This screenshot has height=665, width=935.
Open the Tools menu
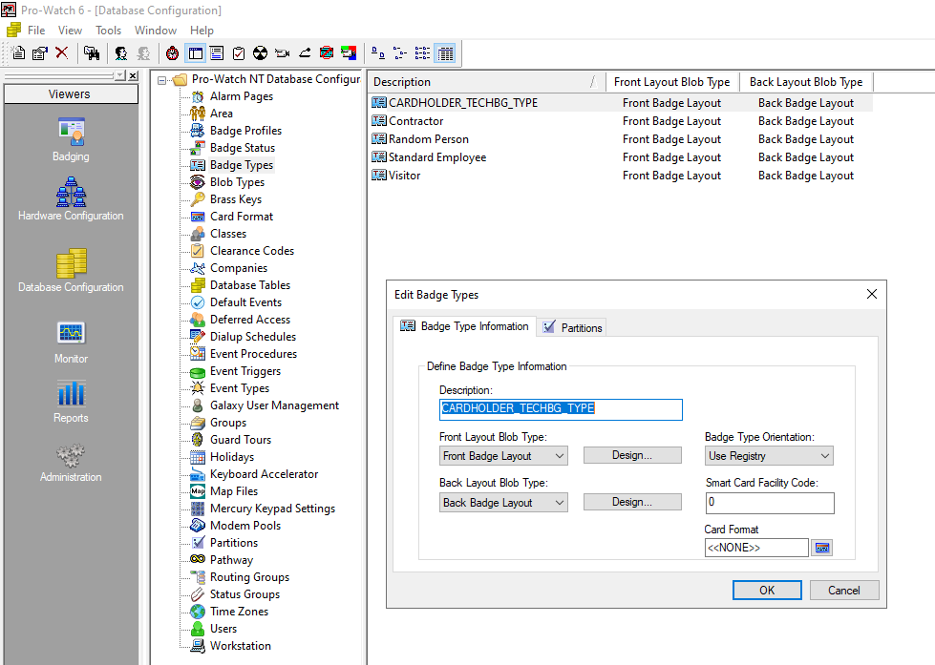tap(108, 31)
